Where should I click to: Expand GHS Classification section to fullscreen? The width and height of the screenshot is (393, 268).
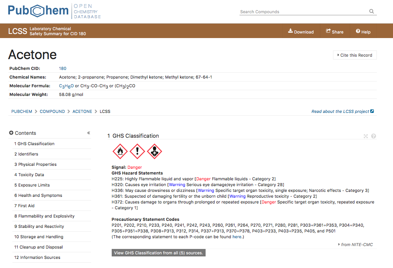coord(366,136)
